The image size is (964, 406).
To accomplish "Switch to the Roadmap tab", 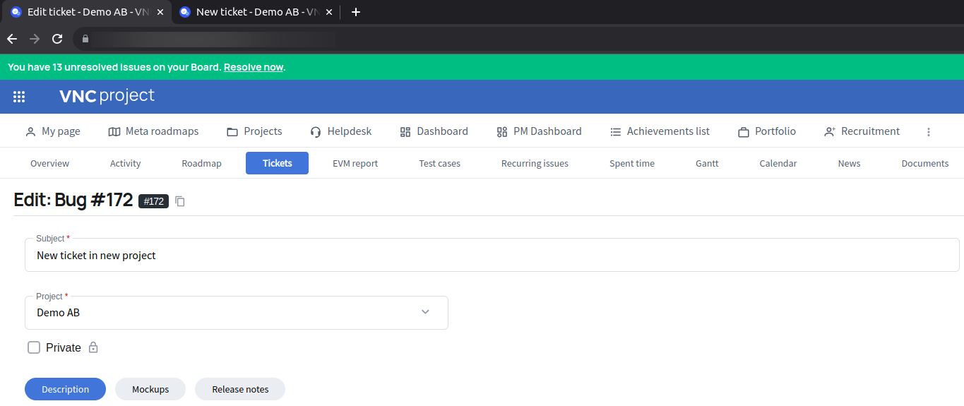I will pos(201,163).
